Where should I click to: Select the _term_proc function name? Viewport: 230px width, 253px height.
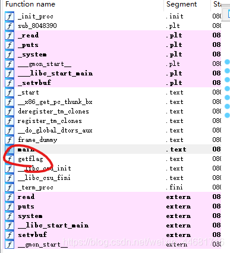pyautogui.click(x=36, y=188)
